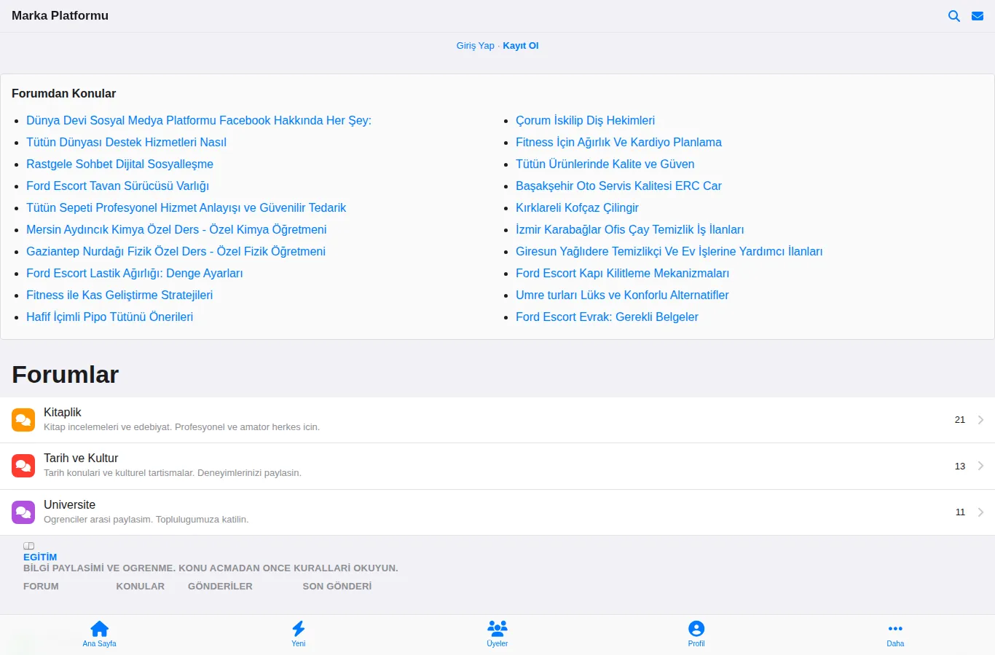The width and height of the screenshot is (995, 655).
Task: Click the purple Universite forum icon
Action: pos(23,512)
